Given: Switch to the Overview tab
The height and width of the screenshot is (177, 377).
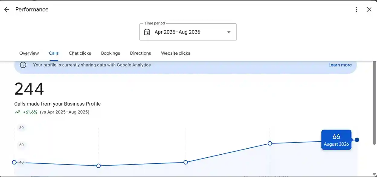Looking at the screenshot, I should (29, 53).
